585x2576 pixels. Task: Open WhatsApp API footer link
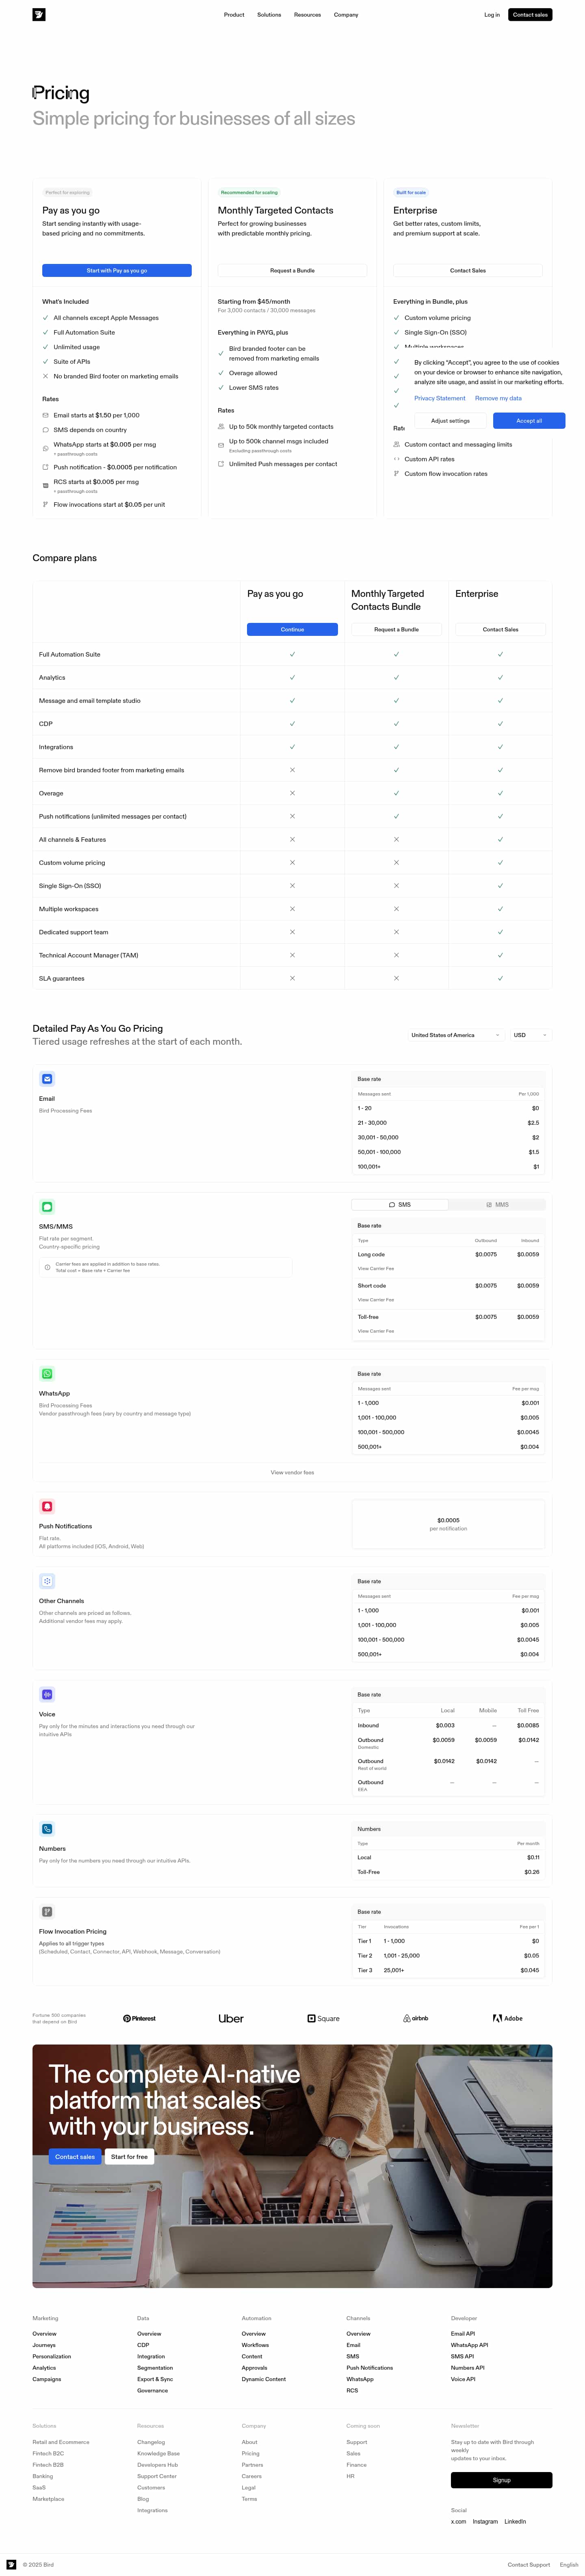pos(469,2345)
